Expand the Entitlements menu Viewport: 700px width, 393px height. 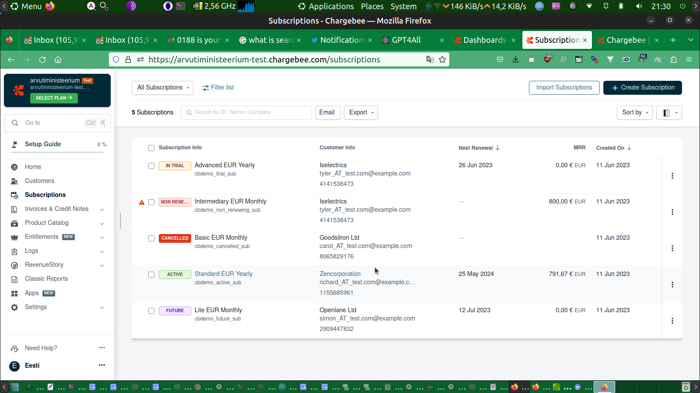coord(102,238)
